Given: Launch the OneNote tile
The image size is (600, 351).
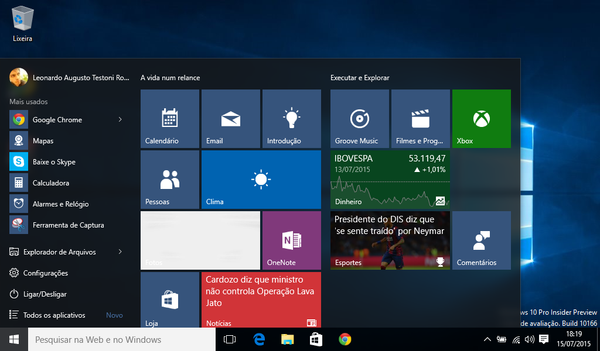Looking at the screenshot, I should [292, 240].
